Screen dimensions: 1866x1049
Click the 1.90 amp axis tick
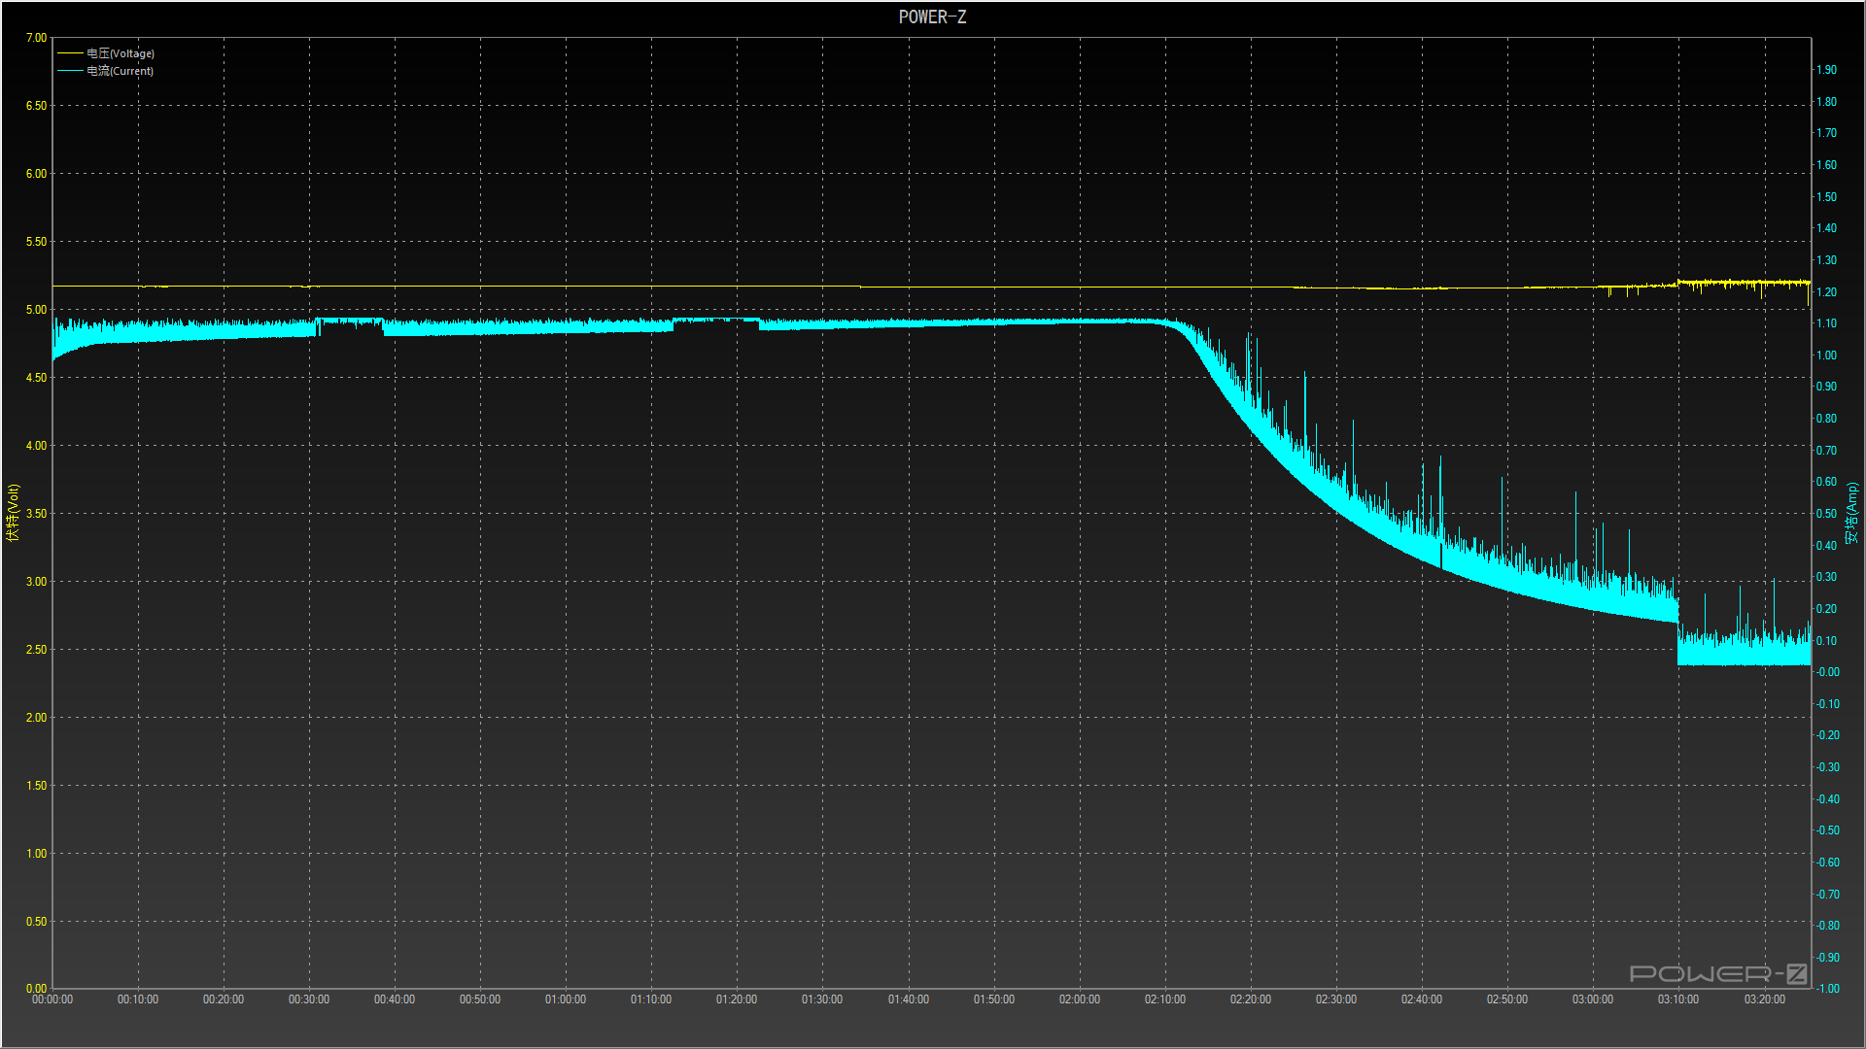pos(1827,70)
